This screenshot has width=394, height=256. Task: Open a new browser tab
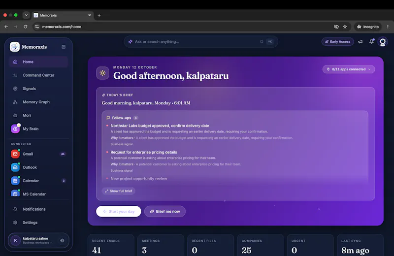click(99, 15)
